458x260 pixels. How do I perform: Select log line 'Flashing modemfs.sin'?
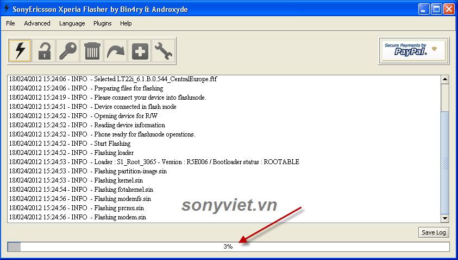pos(80,199)
